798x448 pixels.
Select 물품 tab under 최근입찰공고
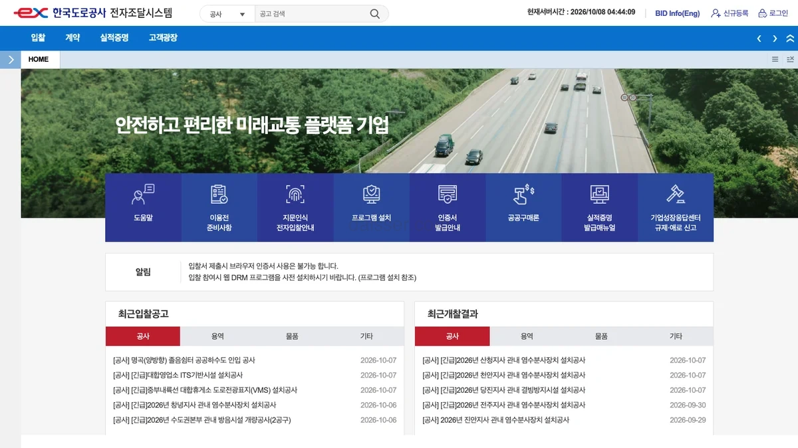(x=292, y=336)
